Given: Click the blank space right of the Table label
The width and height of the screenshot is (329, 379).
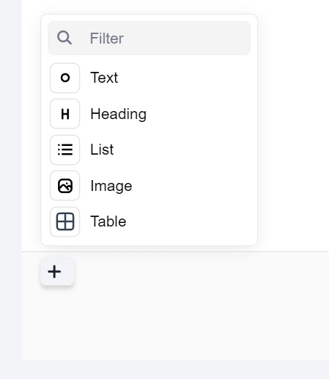Looking at the screenshot, I should (190, 221).
